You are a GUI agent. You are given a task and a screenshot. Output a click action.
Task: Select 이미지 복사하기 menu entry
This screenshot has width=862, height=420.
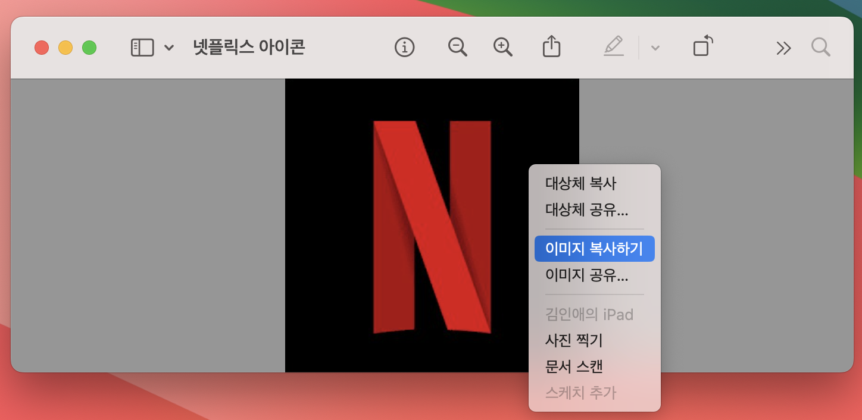[595, 249]
